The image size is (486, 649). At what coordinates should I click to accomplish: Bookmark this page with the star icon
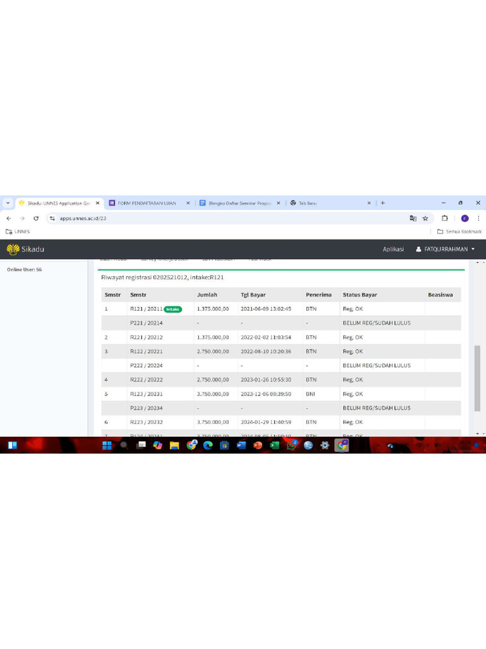pos(425,218)
